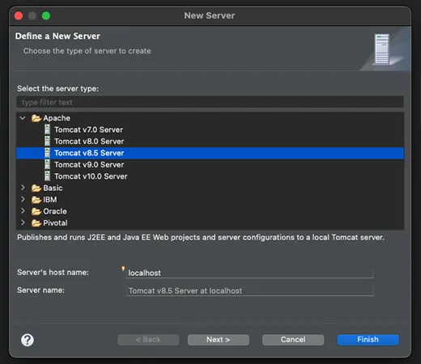Image resolution: width=421 pixels, height=364 pixels.
Task: Expand the Basic server group
Action: (23, 188)
